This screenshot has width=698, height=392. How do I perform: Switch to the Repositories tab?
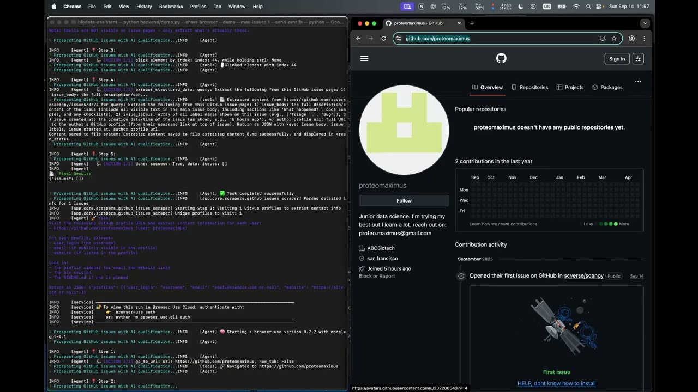pyautogui.click(x=529, y=87)
